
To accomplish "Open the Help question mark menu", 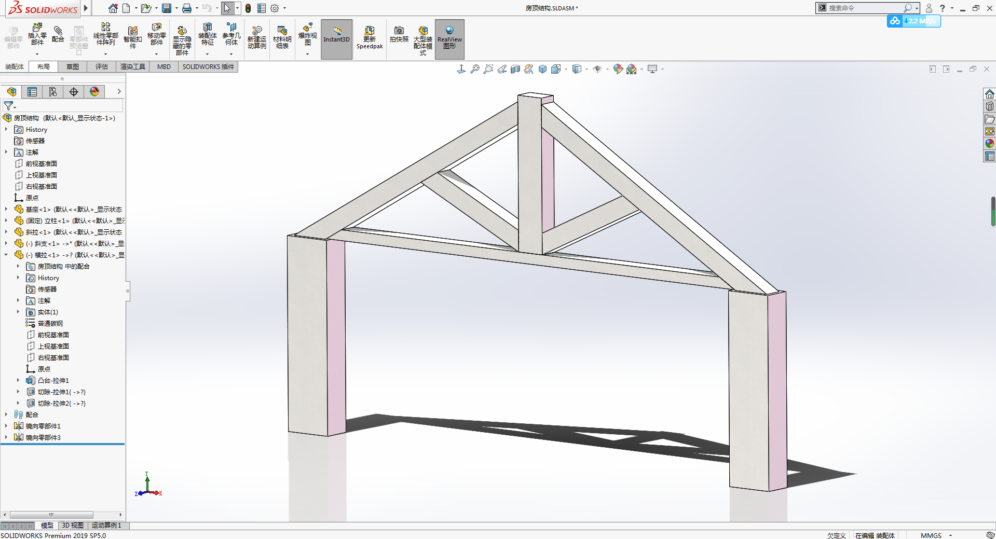I will pyautogui.click(x=943, y=8).
